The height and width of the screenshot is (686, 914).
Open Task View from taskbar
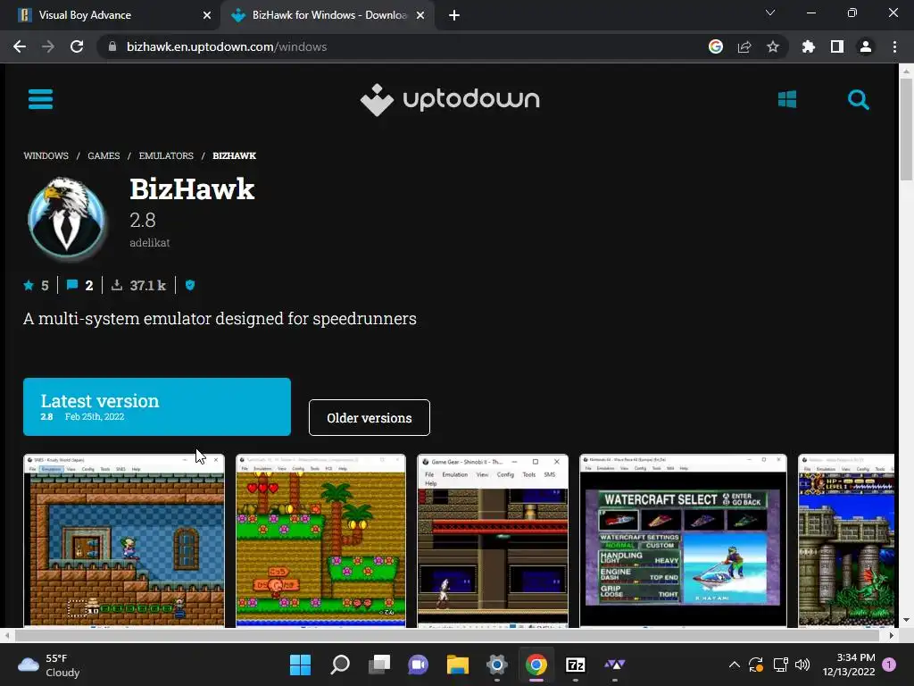click(378, 665)
